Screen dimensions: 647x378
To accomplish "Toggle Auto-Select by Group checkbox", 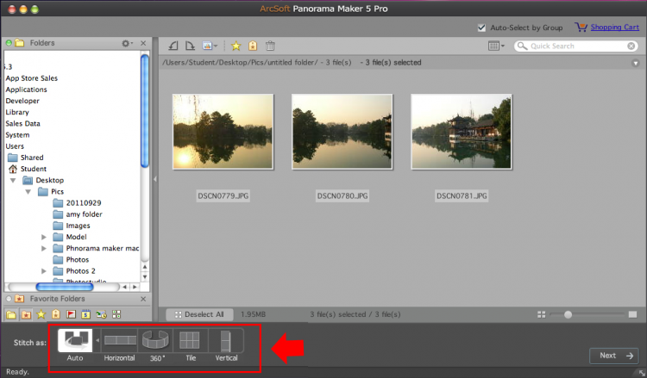I will click(x=481, y=28).
